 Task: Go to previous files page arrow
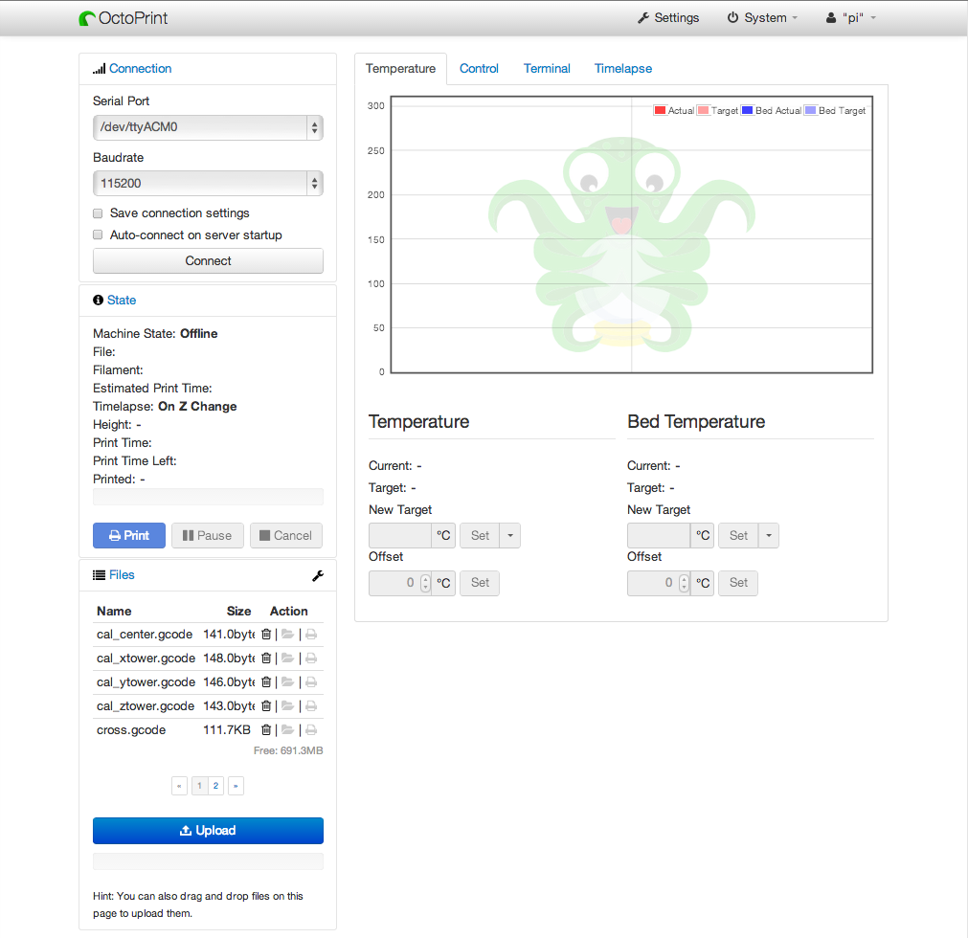(179, 786)
